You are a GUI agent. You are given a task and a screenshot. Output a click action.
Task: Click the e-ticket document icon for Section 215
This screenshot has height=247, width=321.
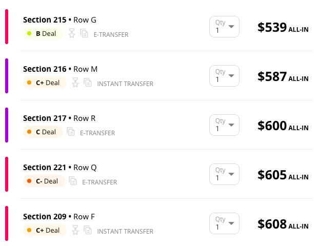84,33
